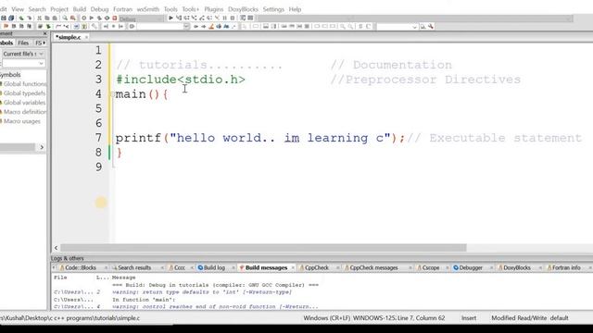
Task: Open the Search menu
Action: click(x=37, y=9)
